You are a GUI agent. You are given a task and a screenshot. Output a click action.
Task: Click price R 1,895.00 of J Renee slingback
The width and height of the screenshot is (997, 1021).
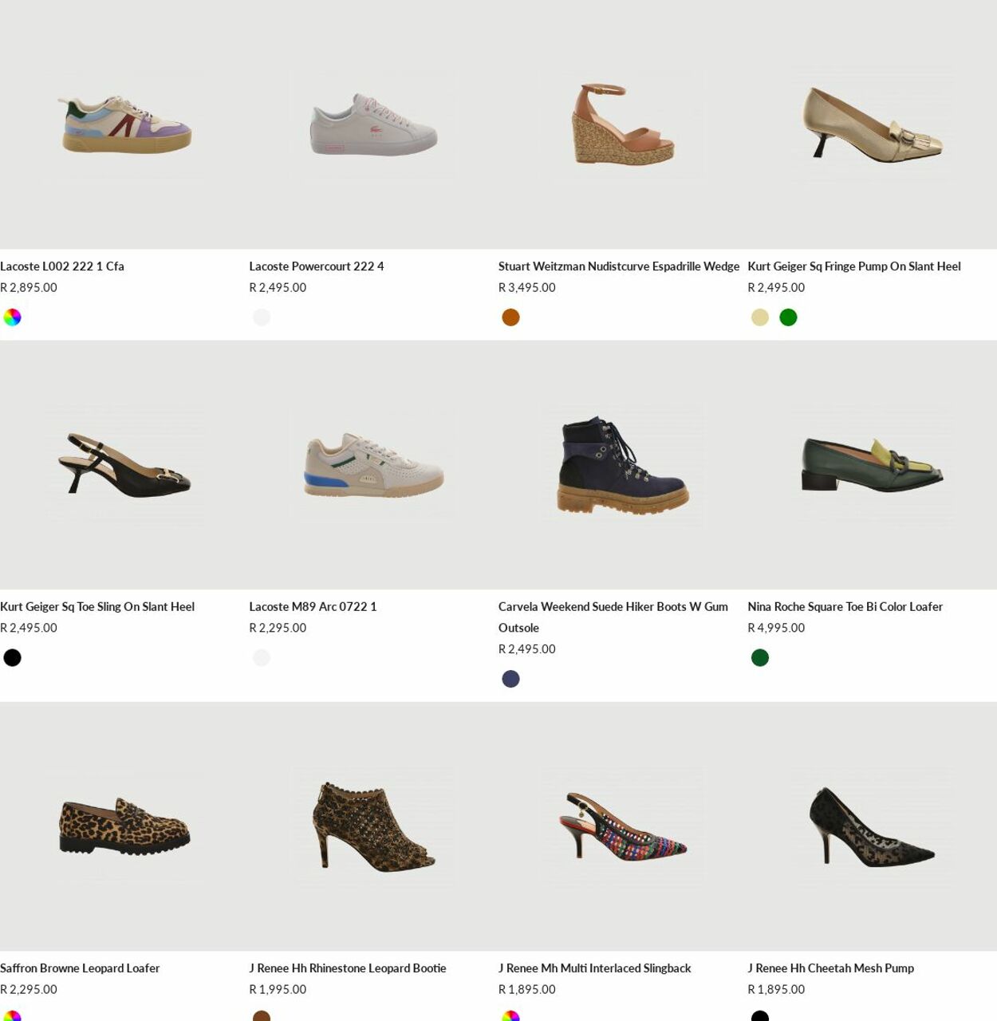click(527, 990)
